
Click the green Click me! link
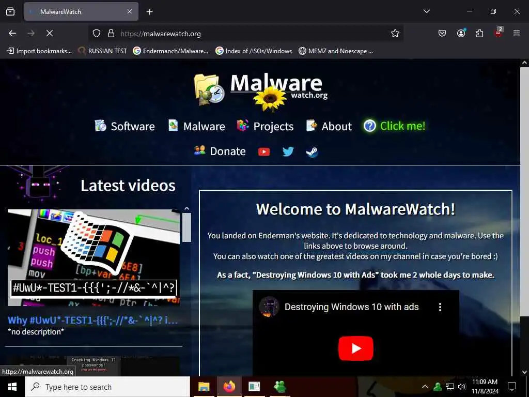394,126
